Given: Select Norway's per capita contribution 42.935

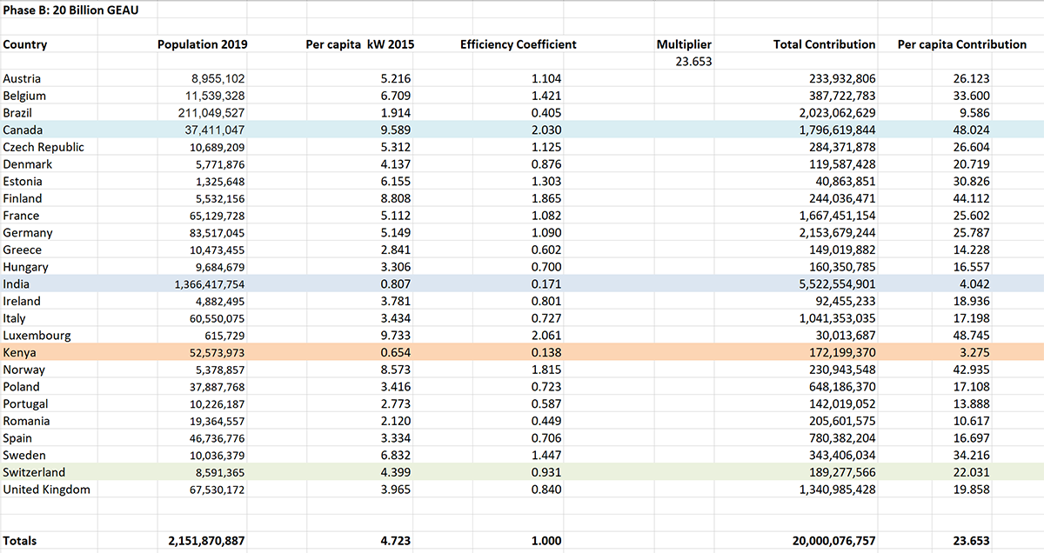Looking at the screenshot, I should 971,370.
